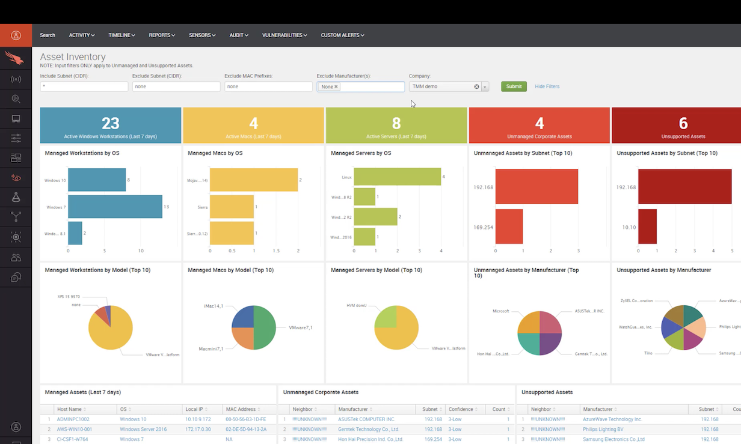This screenshot has width=741, height=444.
Task: Remove the None tag from Exclude Manufacturer
Action: tap(336, 87)
